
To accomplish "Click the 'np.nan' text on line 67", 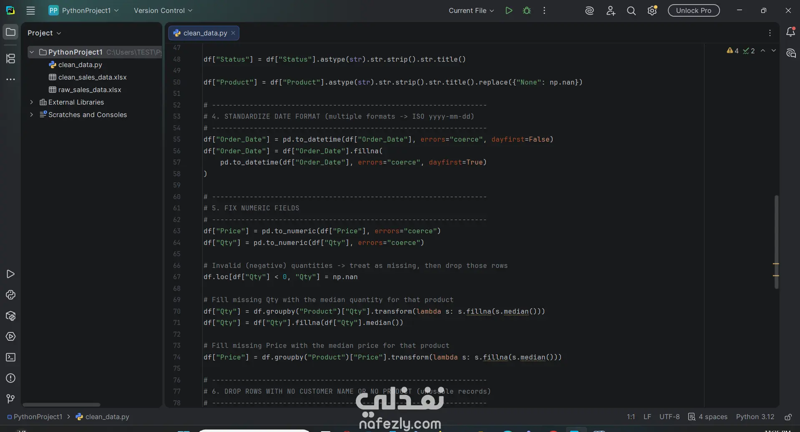I will click(x=345, y=277).
